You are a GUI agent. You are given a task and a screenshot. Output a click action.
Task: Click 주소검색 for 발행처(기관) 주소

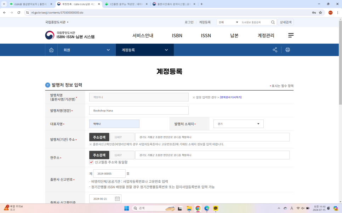coord(99,137)
